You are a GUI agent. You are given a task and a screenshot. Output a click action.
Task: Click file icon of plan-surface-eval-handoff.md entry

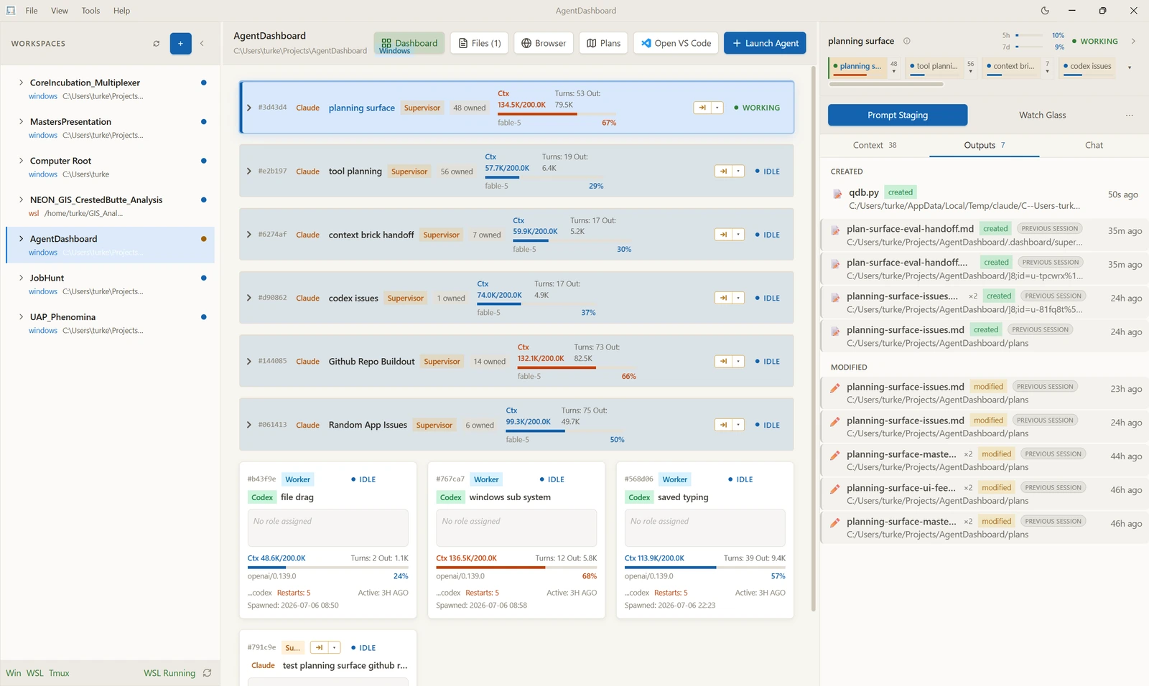point(835,230)
